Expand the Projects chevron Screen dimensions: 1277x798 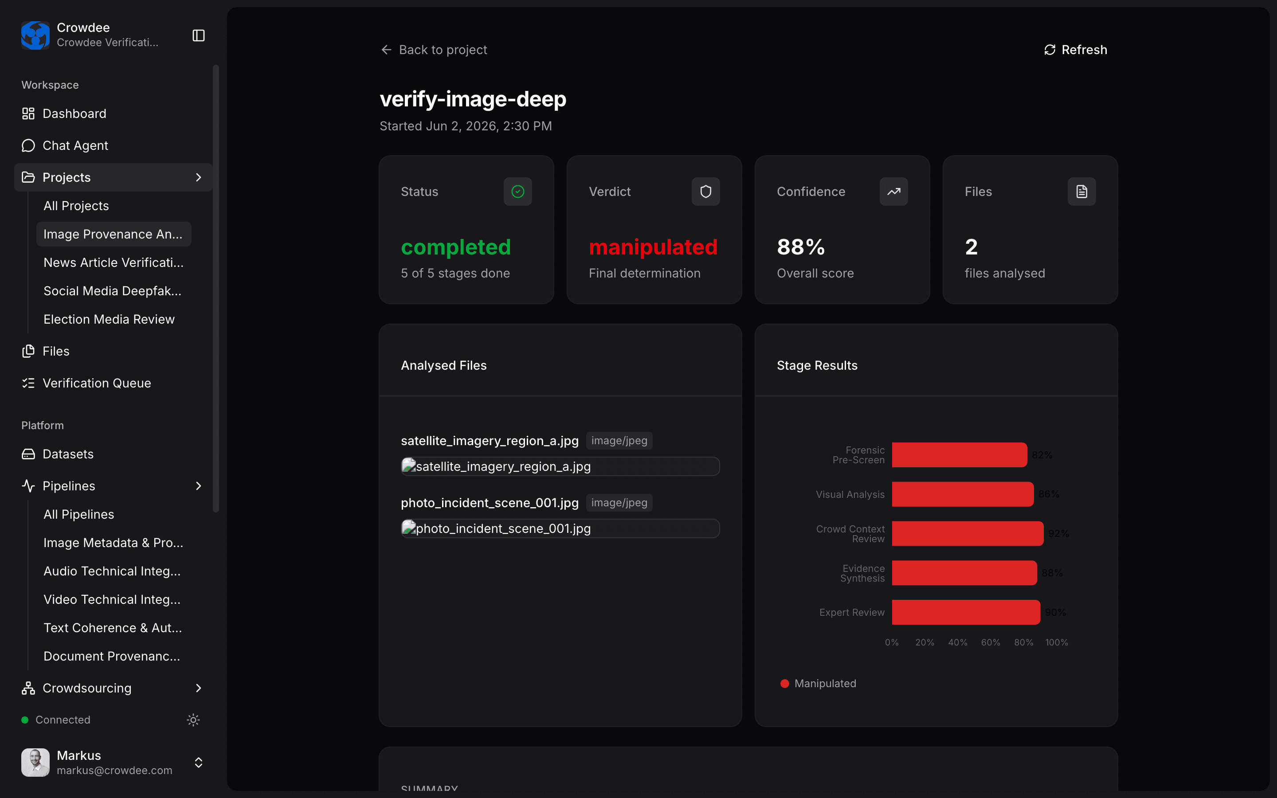pos(198,177)
